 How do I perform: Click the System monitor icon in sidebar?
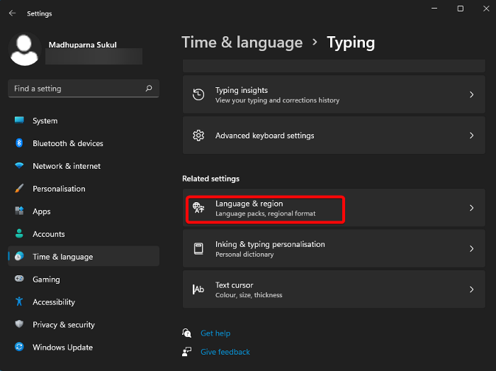tap(19, 121)
